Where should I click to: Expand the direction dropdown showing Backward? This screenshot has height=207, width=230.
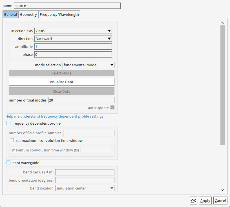[x=73, y=39]
